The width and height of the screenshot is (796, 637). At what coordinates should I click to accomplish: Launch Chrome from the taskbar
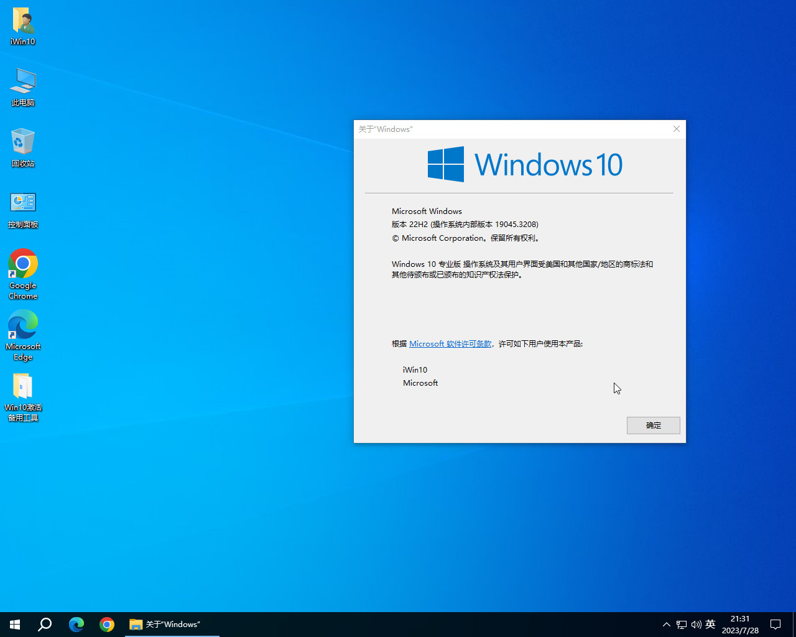coord(107,625)
